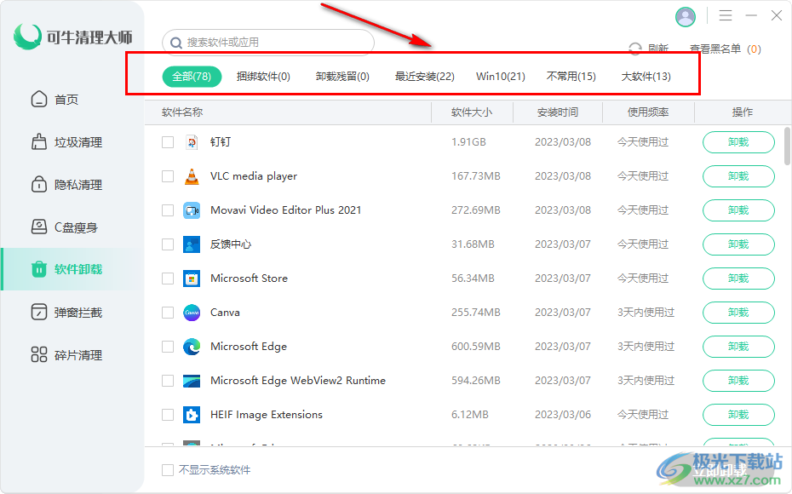The height and width of the screenshot is (494, 792).
Task: Click the VLC media player cone icon
Action: (x=192, y=176)
